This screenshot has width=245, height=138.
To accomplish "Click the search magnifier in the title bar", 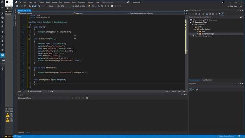I will [x=128, y=2].
